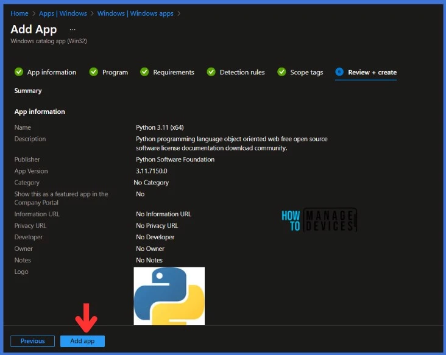Open the Apps | Windows breadcrumb link
The height and width of the screenshot is (355, 446).
[63, 13]
